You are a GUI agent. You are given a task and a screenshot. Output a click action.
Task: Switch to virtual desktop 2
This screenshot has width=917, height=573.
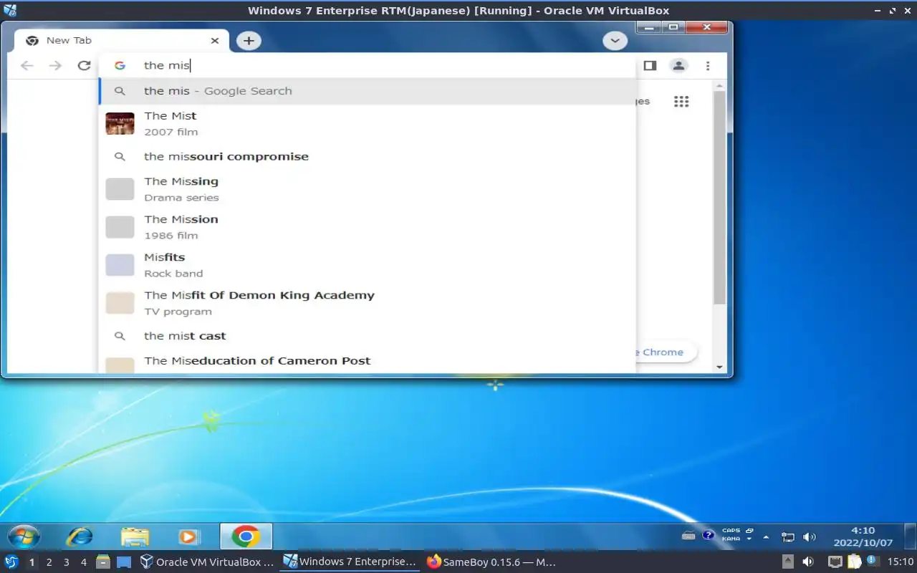pos(49,562)
